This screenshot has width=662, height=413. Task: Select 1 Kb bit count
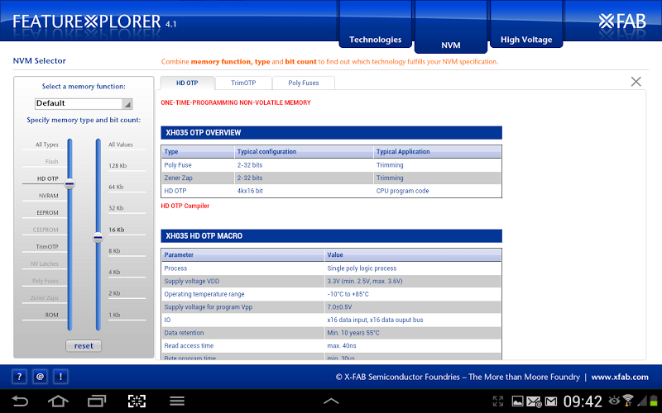click(114, 315)
